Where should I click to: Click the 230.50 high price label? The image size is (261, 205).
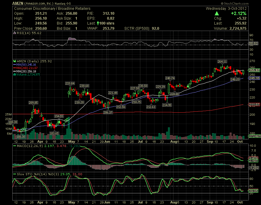(143, 86)
